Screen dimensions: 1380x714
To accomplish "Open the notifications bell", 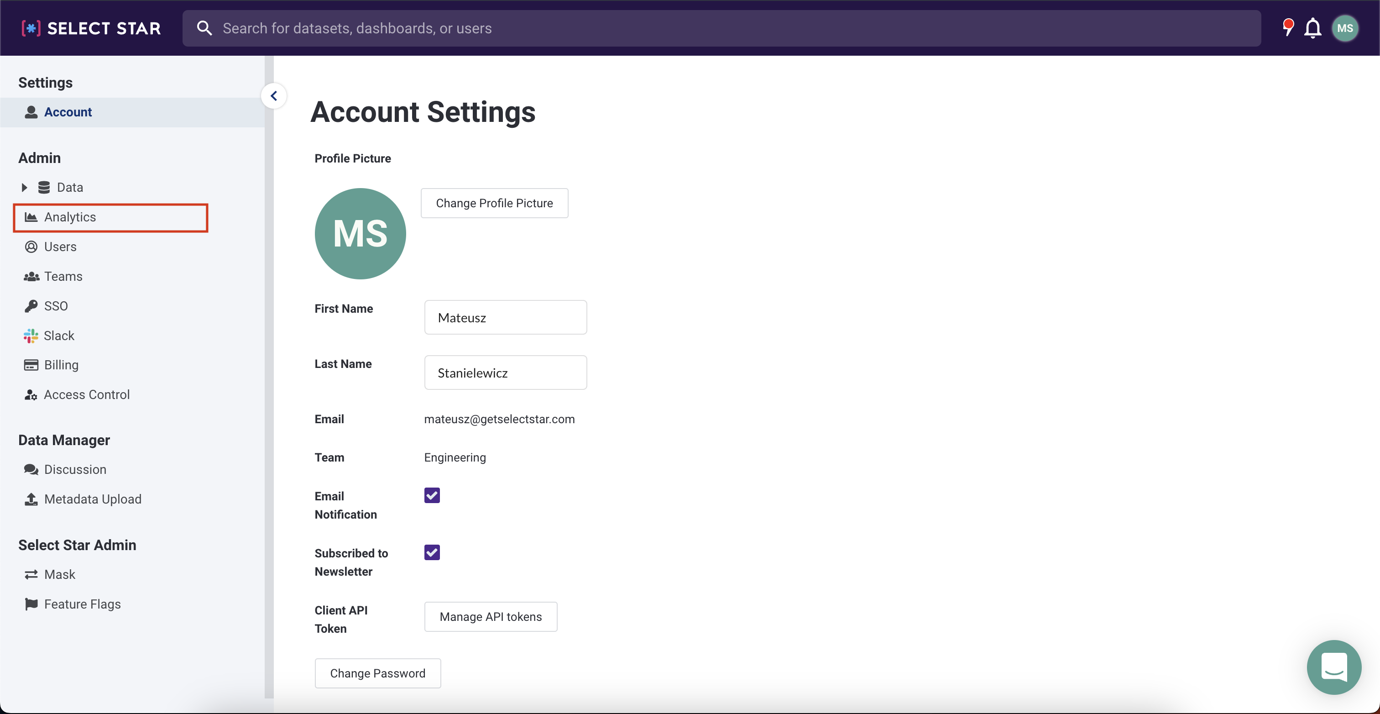I will pyautogui.click(x=1312, y=28).
